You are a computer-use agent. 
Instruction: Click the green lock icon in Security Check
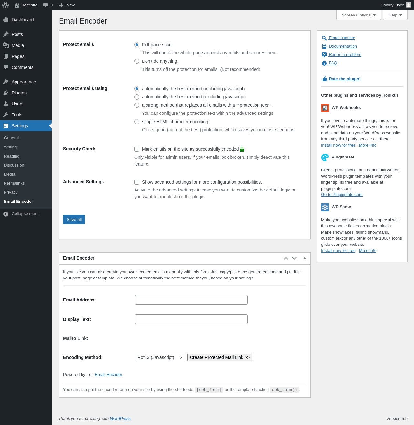[x=242, y=149]
